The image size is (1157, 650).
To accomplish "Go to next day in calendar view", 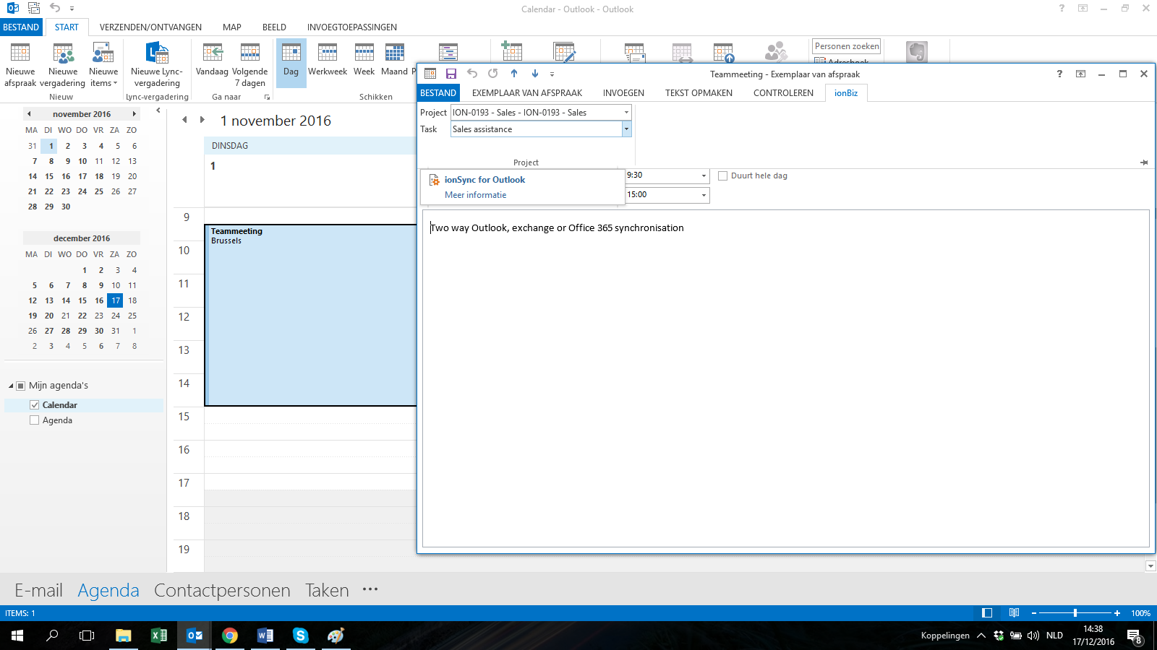I will pyautogui.click(x=202, y=120).
